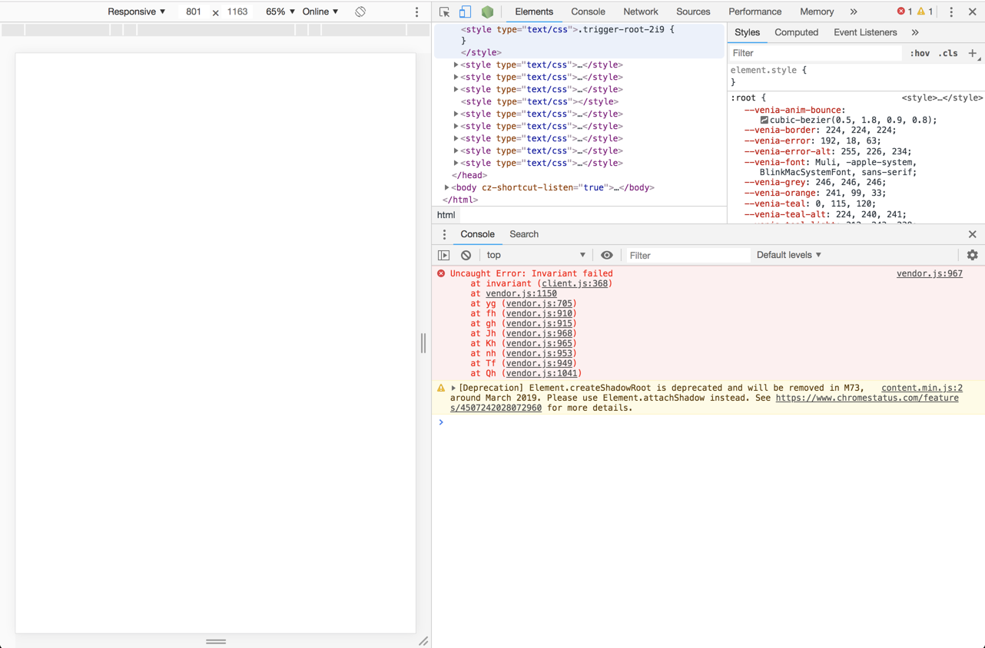The height and width of the screenshot is (648, 985).
Task: Expand the last collapsed style node
Action: point(456,163)
